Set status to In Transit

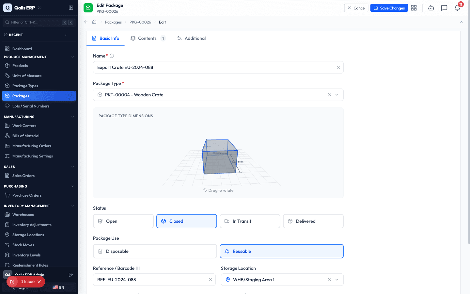(x=250, y=221)
